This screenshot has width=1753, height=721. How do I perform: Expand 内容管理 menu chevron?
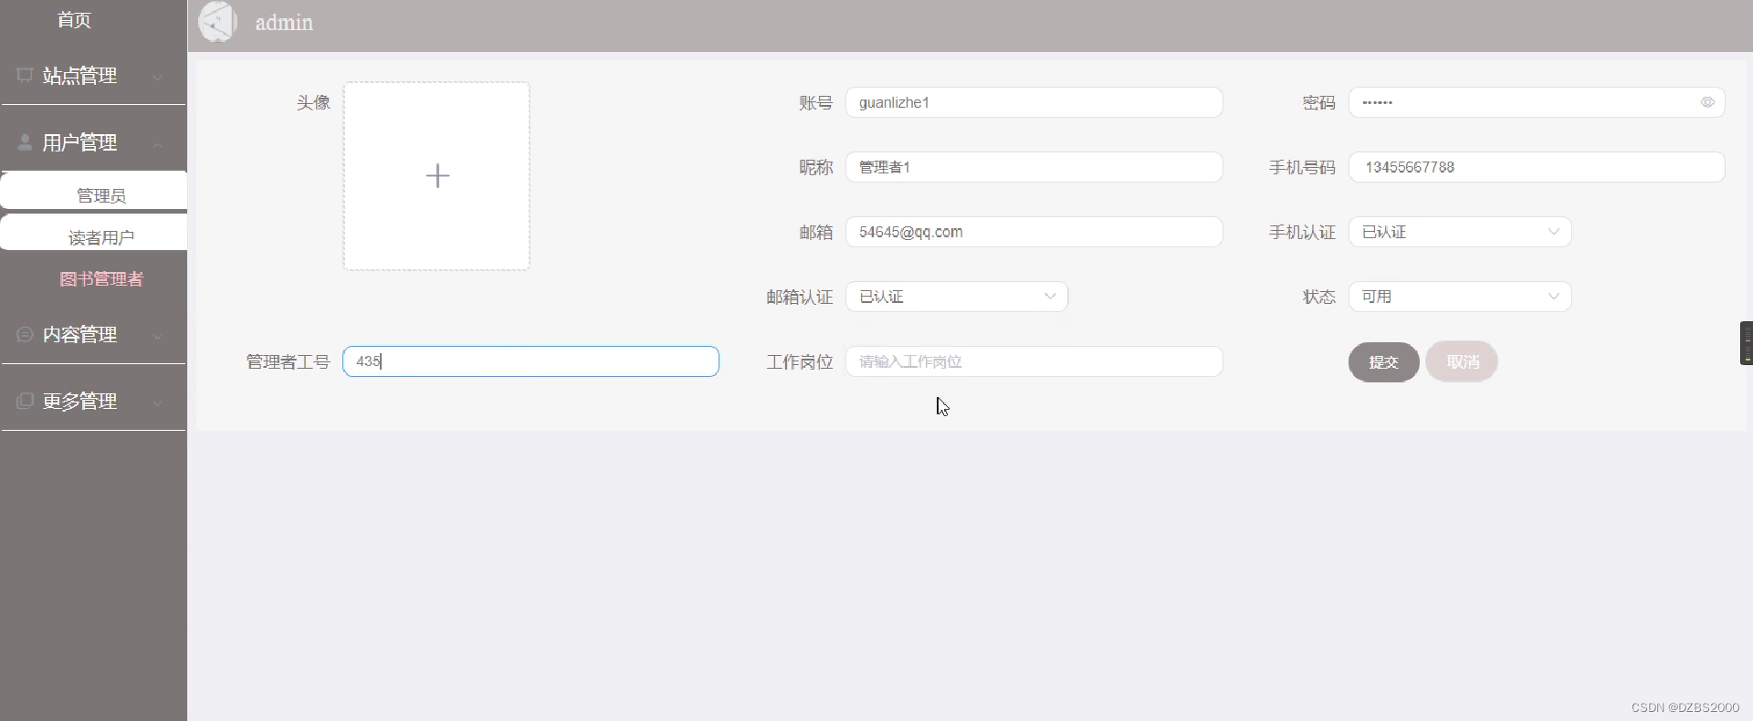pyautogui.click(x=158, y=336)
